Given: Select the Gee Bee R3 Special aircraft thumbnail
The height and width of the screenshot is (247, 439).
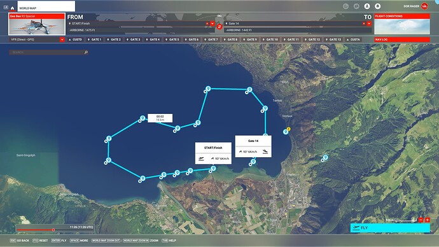Looking at the screenshot, I should tap(37, 24).
